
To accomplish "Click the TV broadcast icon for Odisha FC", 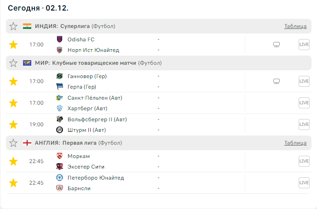I will click(277, 45).
